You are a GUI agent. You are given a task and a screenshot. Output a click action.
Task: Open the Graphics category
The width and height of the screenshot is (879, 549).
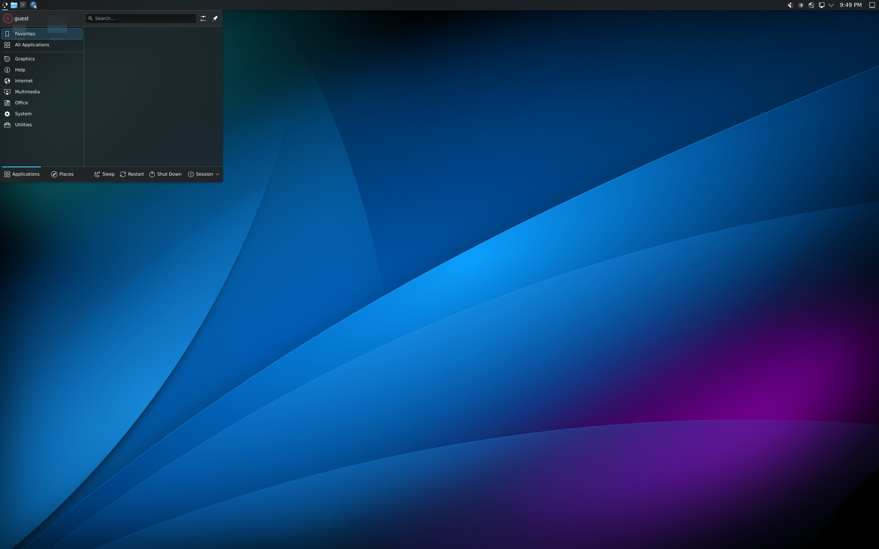42,59
